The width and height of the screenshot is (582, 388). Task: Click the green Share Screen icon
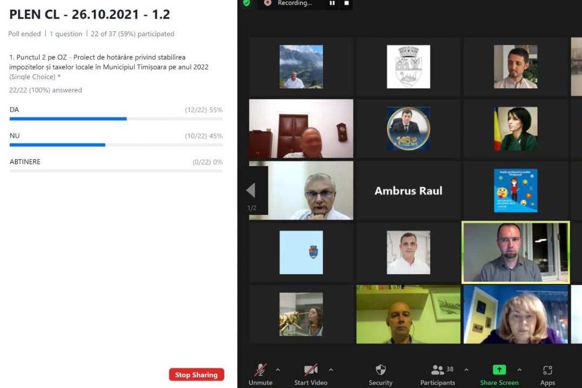point(499,370)
